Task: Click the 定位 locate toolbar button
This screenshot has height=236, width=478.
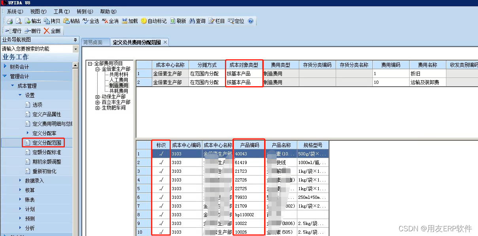Action: coord(236,21)
